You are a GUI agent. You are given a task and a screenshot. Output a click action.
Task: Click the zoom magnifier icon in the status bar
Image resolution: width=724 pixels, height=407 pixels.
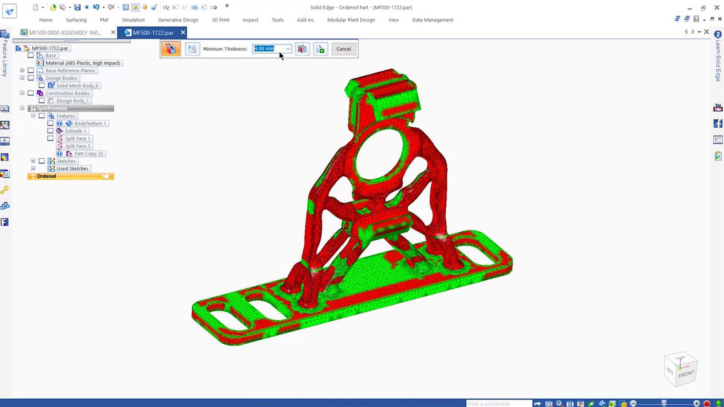(558, 403)
